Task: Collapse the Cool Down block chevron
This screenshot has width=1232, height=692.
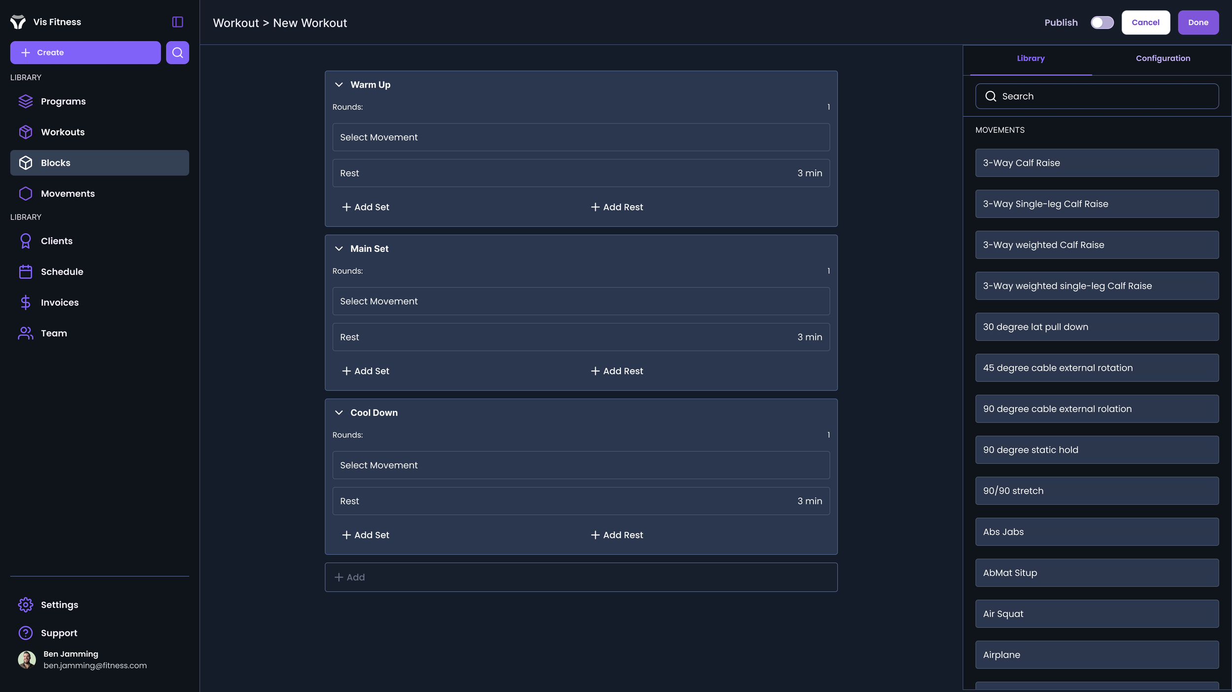Action: (x=339, y=412)
